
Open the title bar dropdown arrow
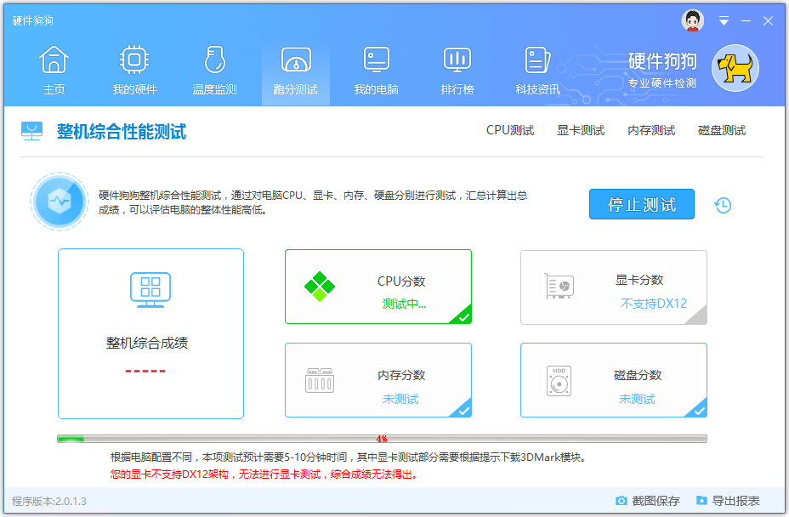pos(724,20)
